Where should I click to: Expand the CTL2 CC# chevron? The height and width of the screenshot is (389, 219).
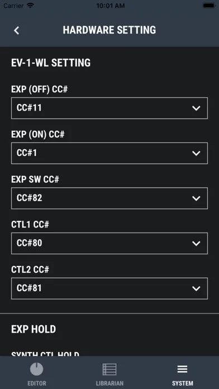click(196, 288)
